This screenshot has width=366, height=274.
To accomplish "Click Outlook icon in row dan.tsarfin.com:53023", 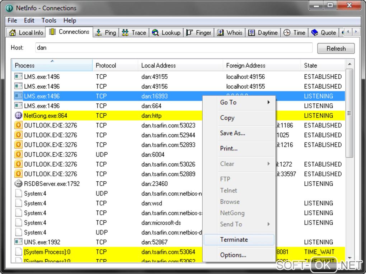I will 18,125.
